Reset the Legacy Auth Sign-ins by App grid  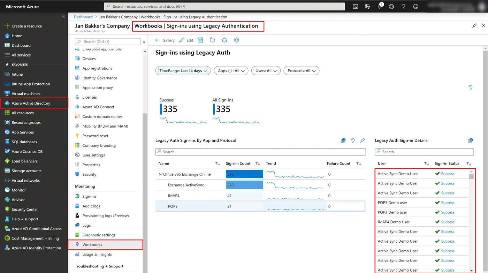(353, 141)
